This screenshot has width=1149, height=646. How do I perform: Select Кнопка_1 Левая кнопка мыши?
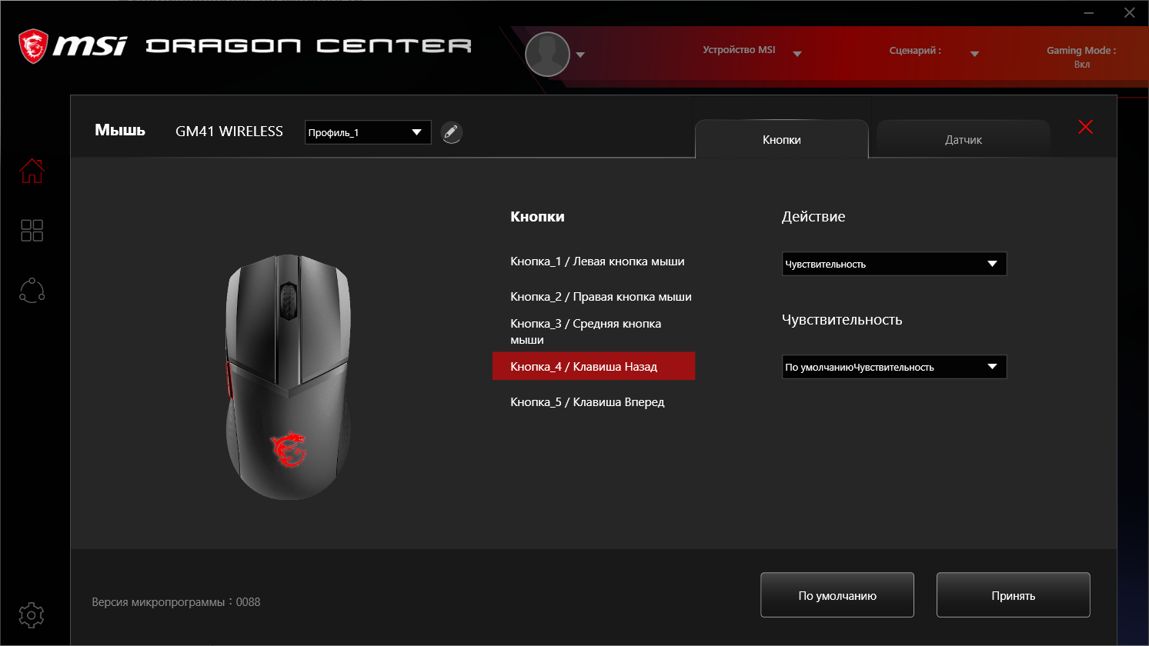[597, 261]
